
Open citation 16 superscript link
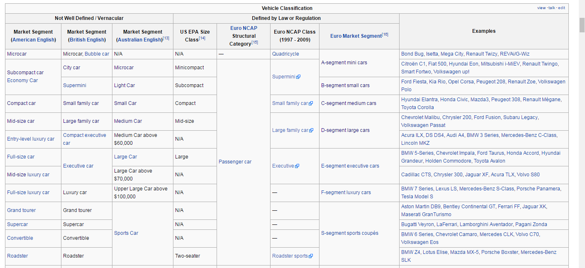click(x=385, y=34)
